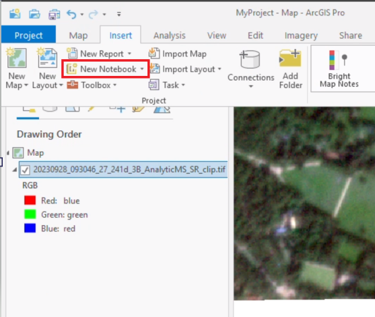Screen dimensions: 375x317
Task: Collapse the Map node in Contents
Action: tap(8, 153)
